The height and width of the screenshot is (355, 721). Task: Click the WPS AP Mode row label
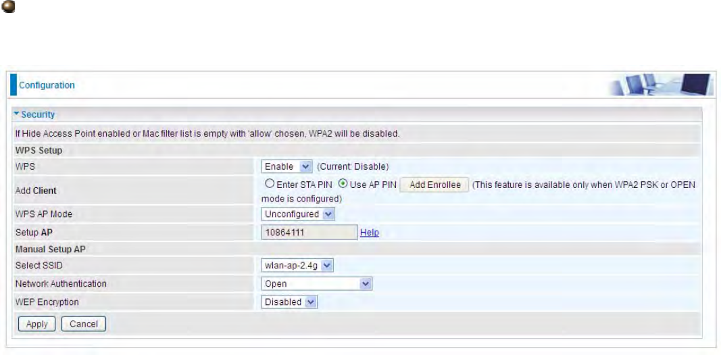[44, 214]
